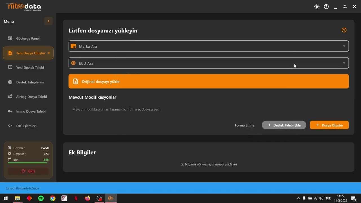
Task: Click Formu Sıfırla
Action: pyautogui.click(x=245, y=125)
